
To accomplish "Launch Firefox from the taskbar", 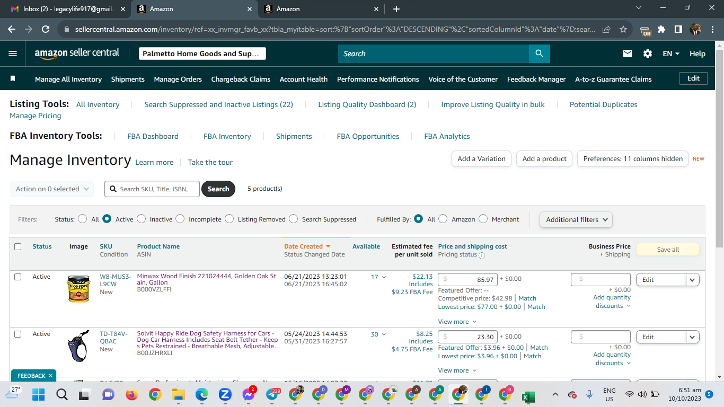I will point(131,394).
